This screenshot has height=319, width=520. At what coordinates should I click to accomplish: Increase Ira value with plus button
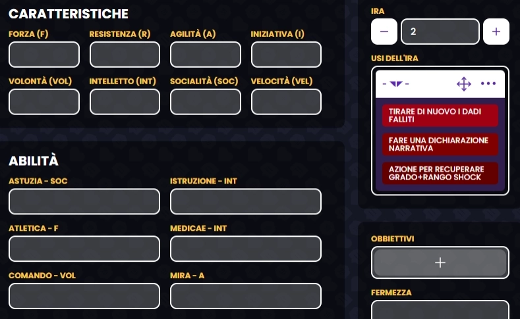point(496,32)
